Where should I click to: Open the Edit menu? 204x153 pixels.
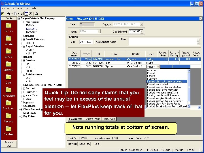[8, 8]
